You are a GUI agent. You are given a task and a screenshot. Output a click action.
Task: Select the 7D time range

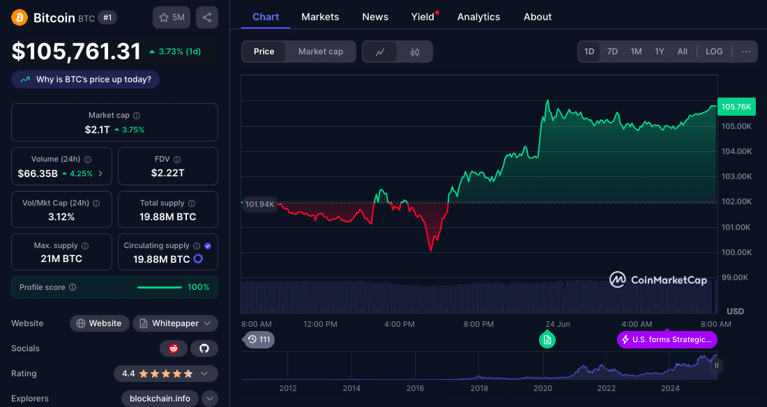pos(612,52)
